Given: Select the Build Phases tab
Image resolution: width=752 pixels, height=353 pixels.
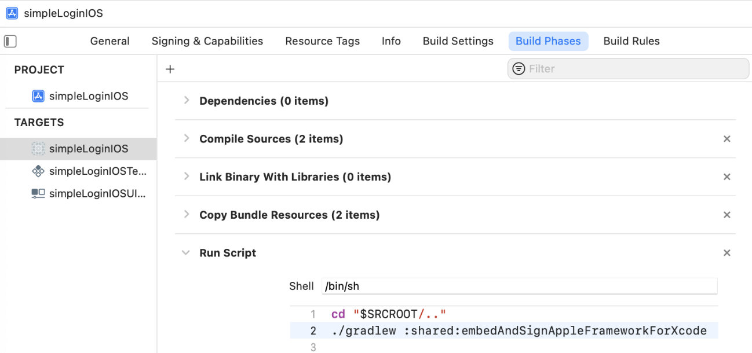Looking at the screenshot, I should point(548,41).
